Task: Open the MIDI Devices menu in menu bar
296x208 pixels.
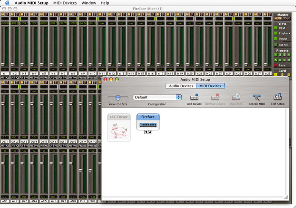Action: pyautogui.click(x=65, y=3)
